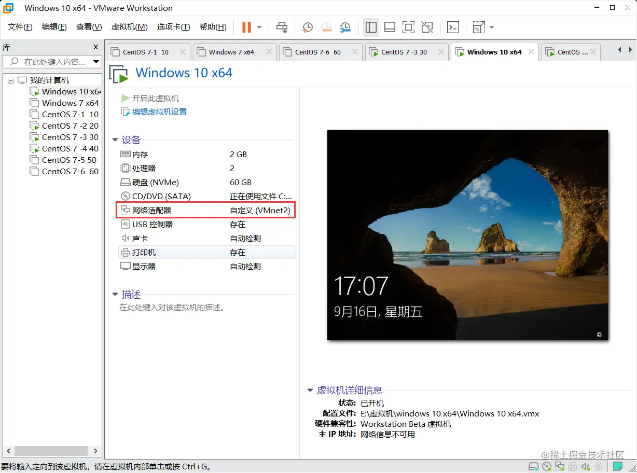Click 编辑虚拟机设置 link
The height and width of the screenshot is (473, 637).
tap(158, 112)
